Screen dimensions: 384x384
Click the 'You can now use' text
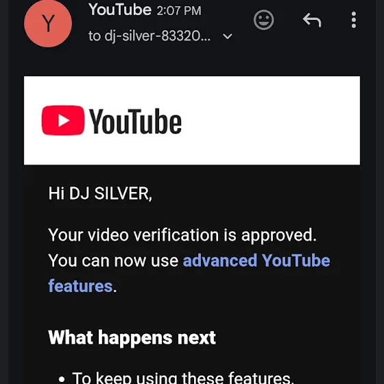tap(113, 261)
